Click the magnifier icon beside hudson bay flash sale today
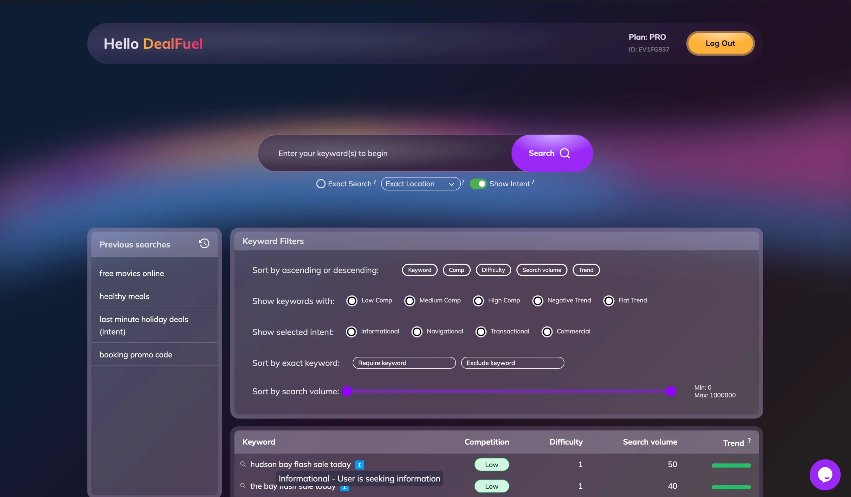851x497 pixels. tap(243, 464)
